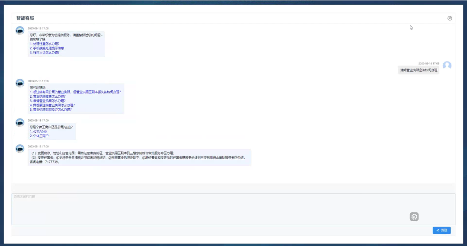Focus the question input text area
This screenshot has width=467, height=246.
click(x=233, y=209)
